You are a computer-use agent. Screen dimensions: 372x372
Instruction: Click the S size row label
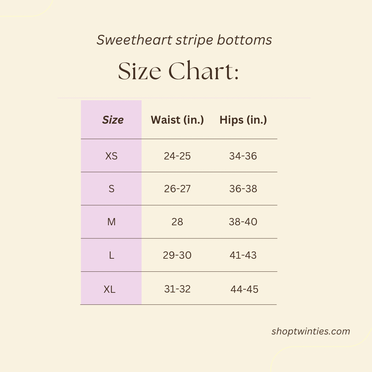click(111, 189)
